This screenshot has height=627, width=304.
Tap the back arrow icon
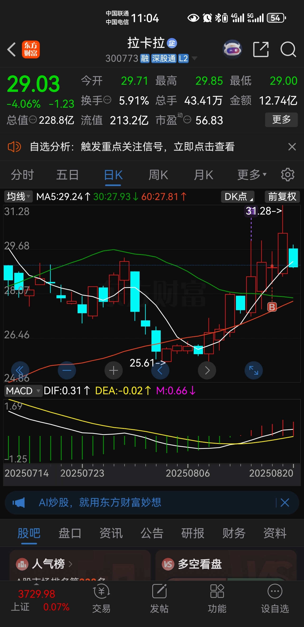tap(11, 49)
